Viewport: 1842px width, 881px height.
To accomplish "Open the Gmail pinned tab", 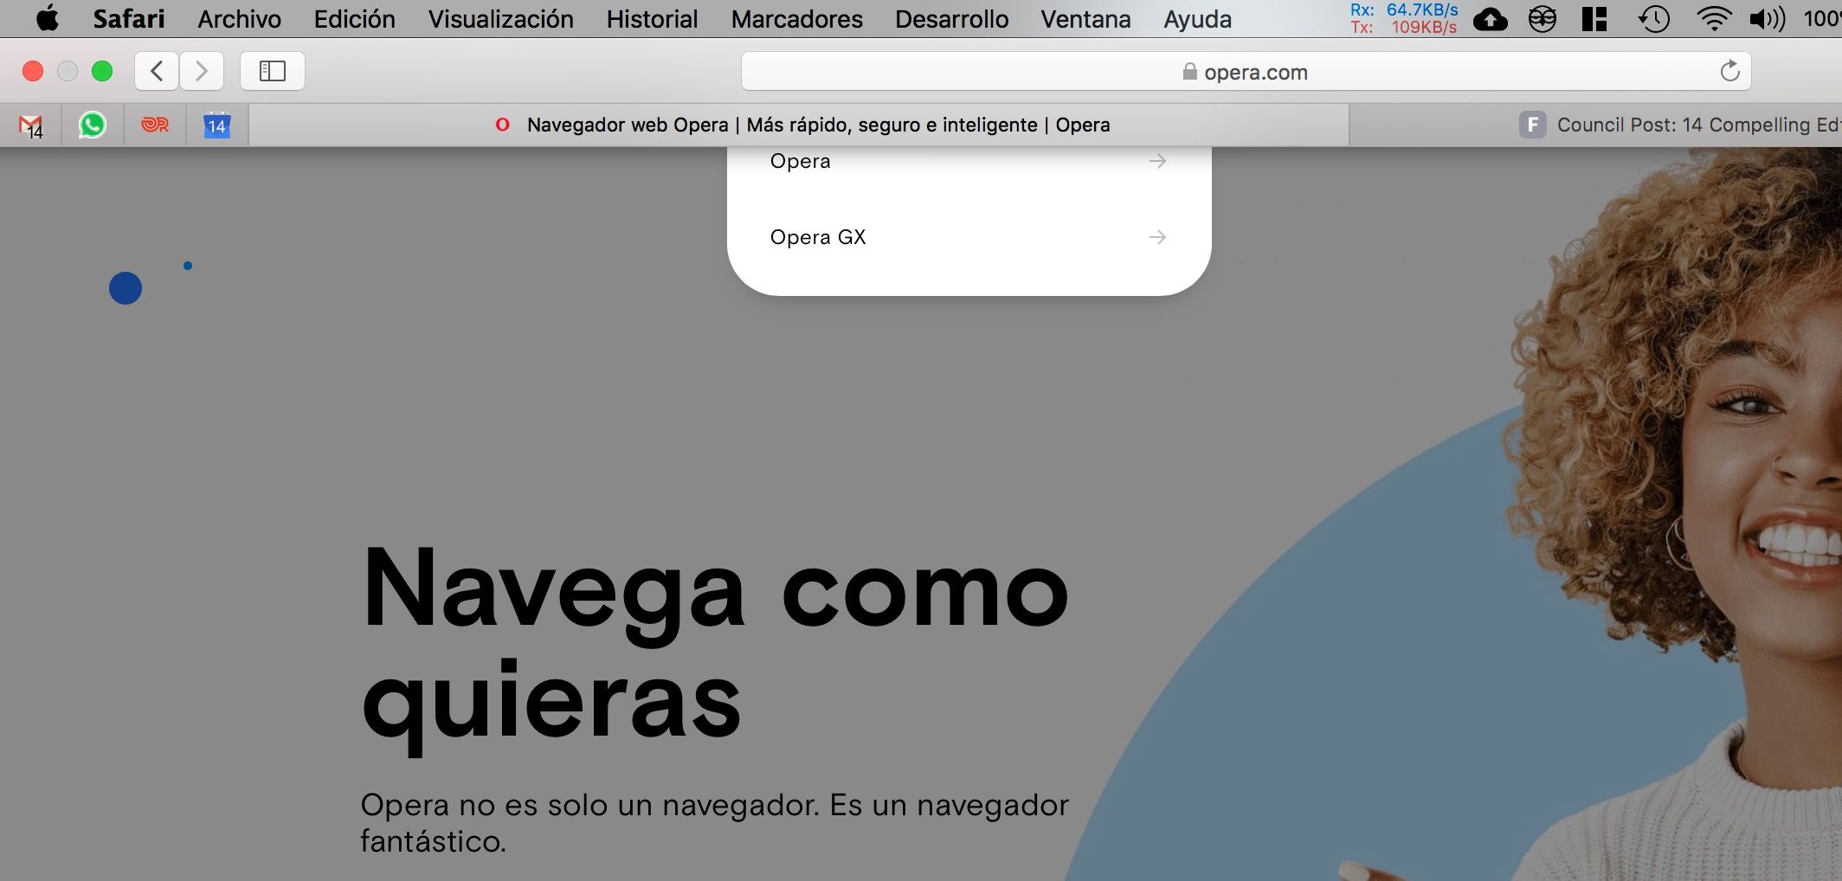I will [x=29, y=125].
